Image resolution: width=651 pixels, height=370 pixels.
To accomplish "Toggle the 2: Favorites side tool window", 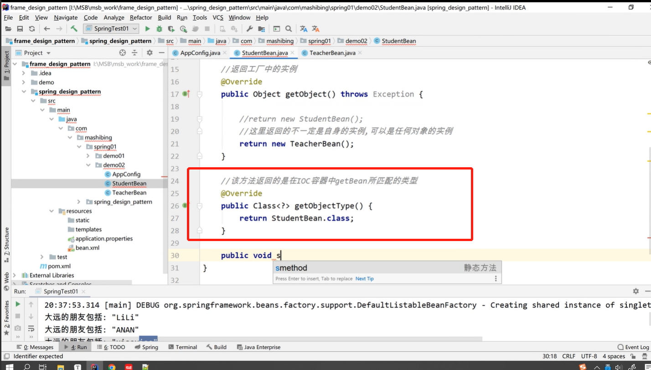I will point(6,318).
